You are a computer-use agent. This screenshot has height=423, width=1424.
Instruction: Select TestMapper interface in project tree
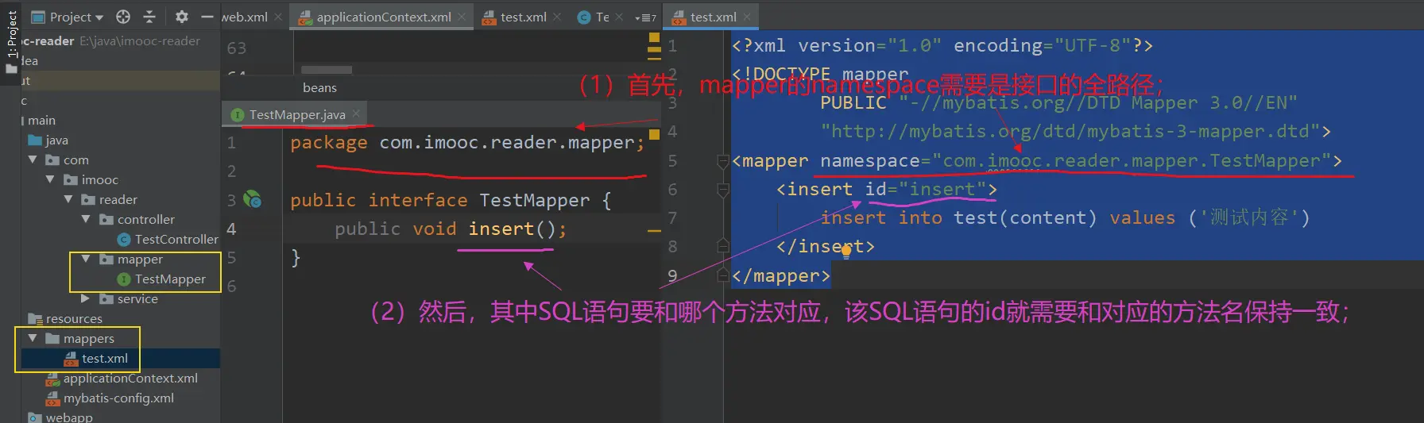tap(161, 279)
